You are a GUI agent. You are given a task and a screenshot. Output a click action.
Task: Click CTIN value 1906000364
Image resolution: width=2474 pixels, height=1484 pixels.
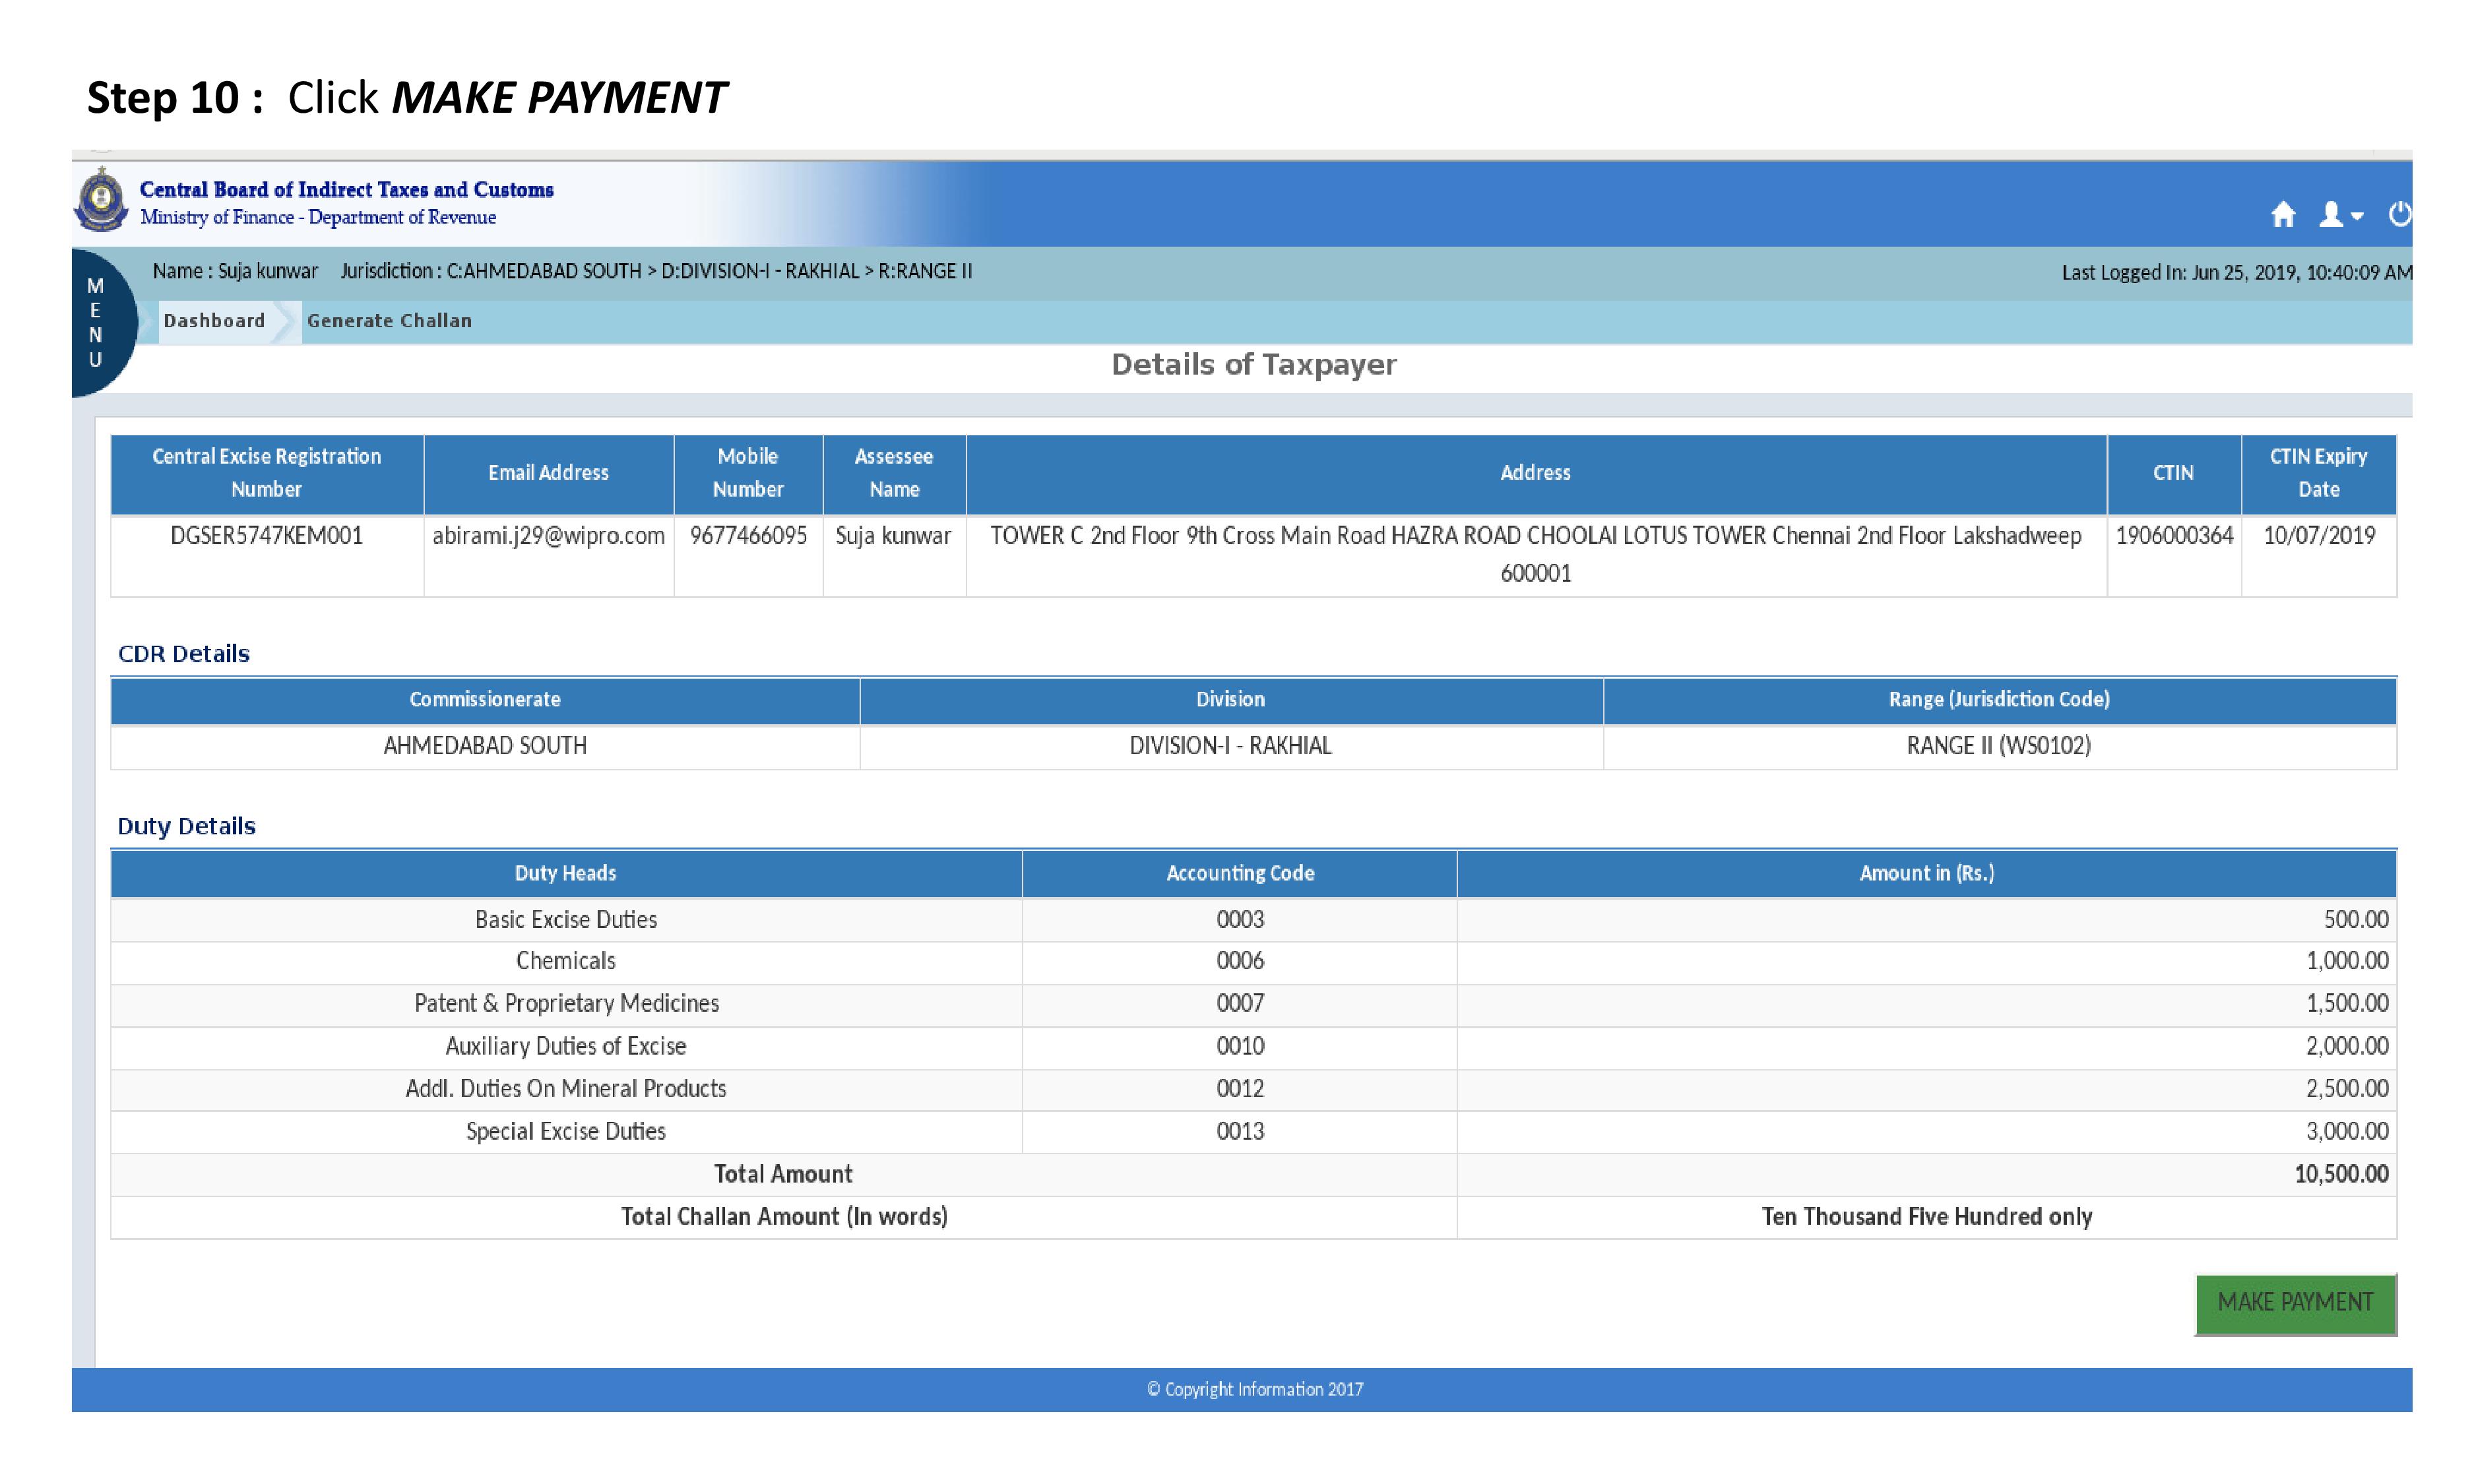pos(2174,536)
